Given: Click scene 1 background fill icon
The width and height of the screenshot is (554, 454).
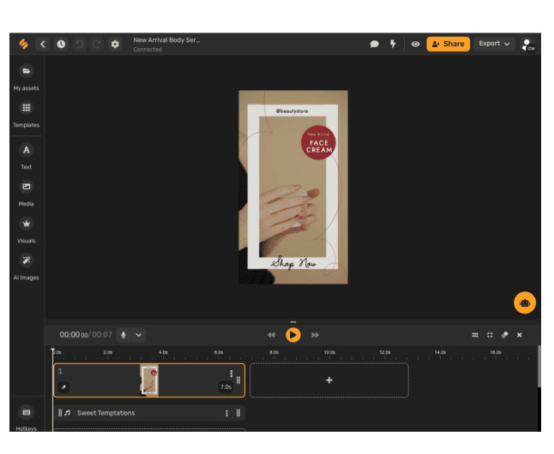Looking at the screenshot, I should pos(63,387).
